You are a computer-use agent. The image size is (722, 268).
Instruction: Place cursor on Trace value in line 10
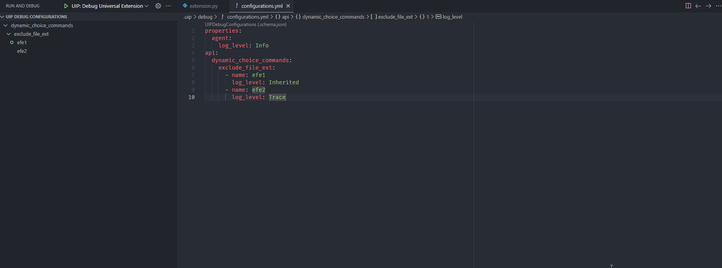[x=277, y=97]
